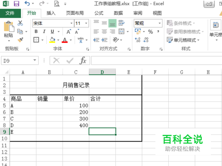Screen dimensions: 222x166
Task: Click the Select All corner triangle
Action: 7,72
